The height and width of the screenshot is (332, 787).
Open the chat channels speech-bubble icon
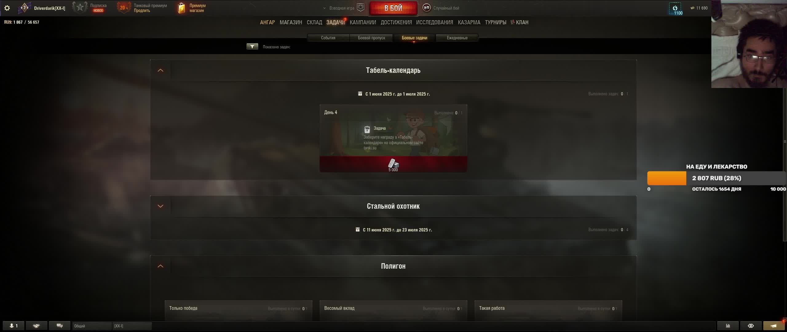coord(60,326)
